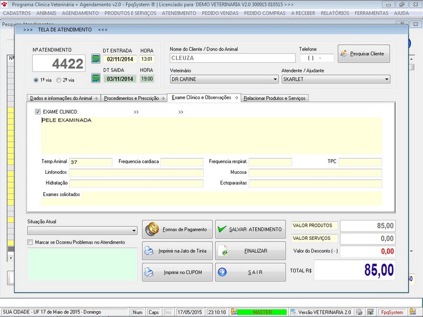
Task: Open the calendar icon beside DT SAIDA
Action: pos(96,78)
